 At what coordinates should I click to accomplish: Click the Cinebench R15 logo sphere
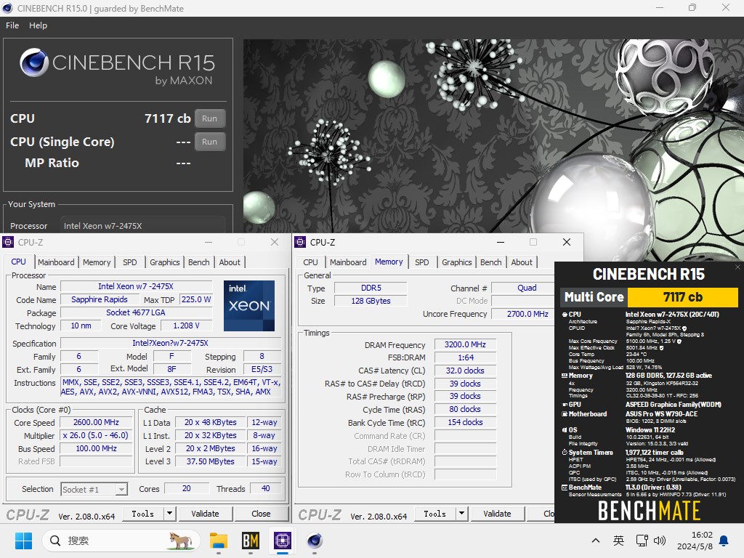coord(33,62)
